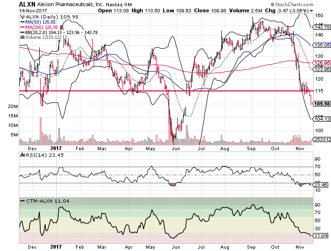
Task: Click the 135.05 MA(50) price tag
Action: coord(322,45)
